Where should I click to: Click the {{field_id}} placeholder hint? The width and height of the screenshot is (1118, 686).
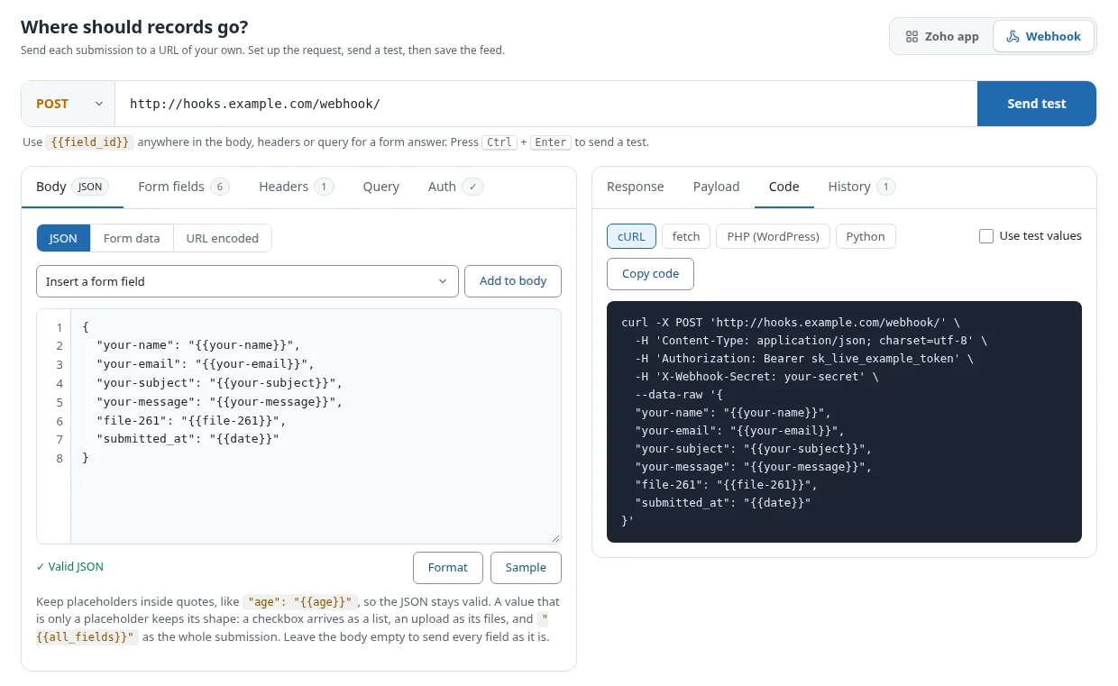[89, 142]
